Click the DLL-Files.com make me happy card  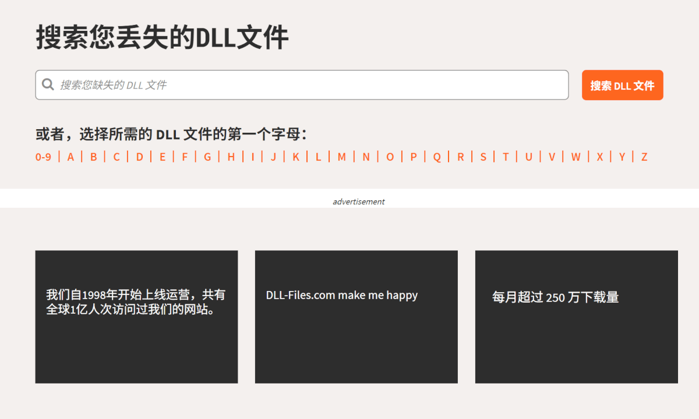tap(356, 317)
